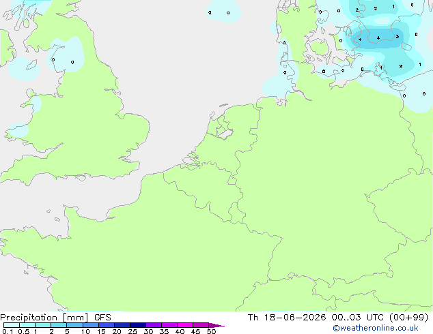The height and width of the screenshot is (334, 433).
Task: Click the '3' precipitation value on the map
Action: pos(397,36)
